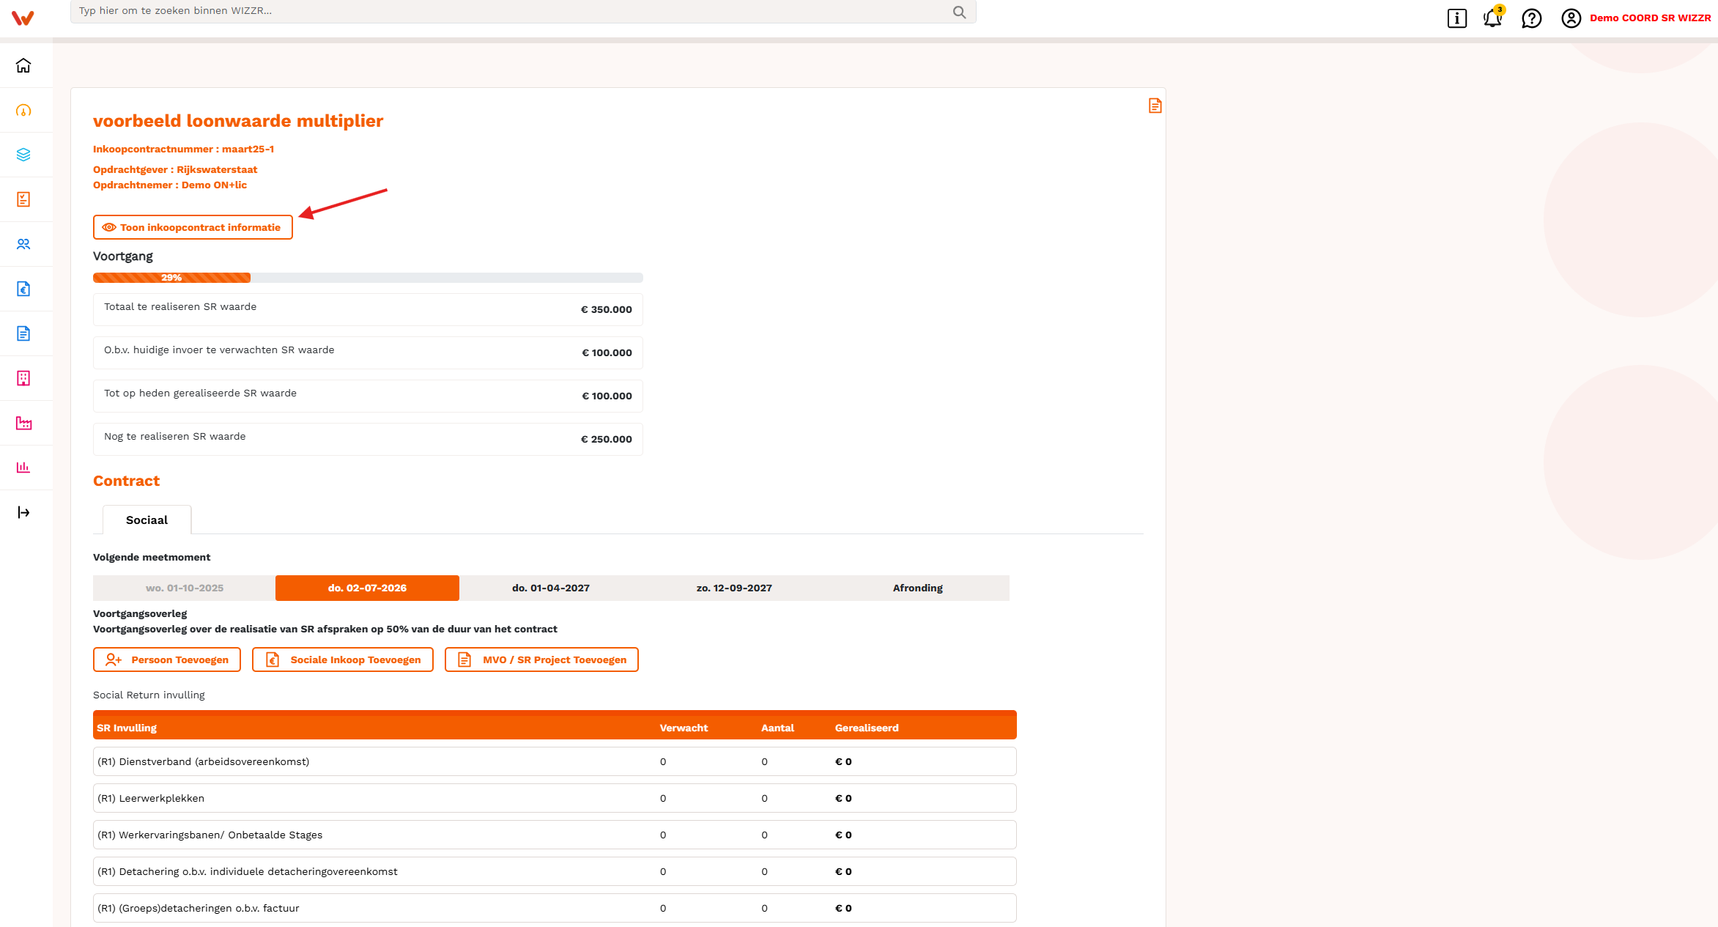Click the orange document icon on the card
The width and height of the screenshot is (1718, 927).
tap(1155, 106)
